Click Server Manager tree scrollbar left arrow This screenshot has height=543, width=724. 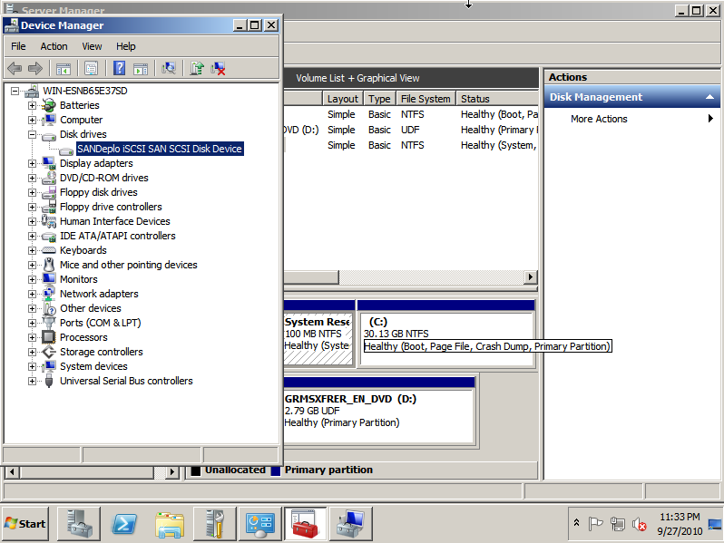point(12,472)
